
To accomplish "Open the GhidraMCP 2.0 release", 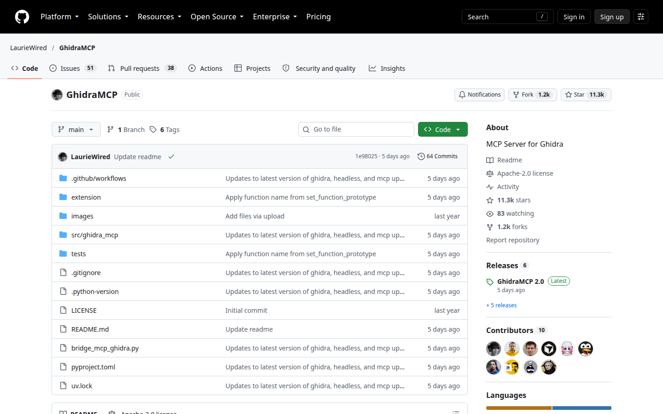I will tap(520, 281).
